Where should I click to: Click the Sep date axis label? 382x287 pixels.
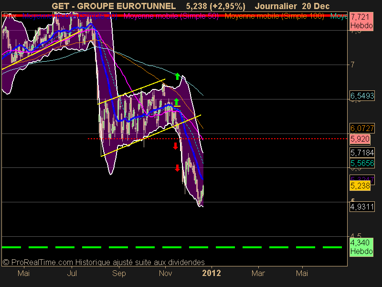tap(119, 273)
